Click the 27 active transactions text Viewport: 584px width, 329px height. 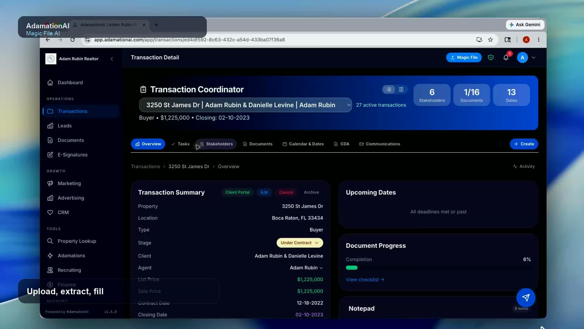click(x=381, y=105)
